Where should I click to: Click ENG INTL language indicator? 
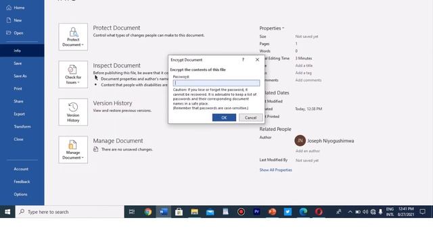390,211
